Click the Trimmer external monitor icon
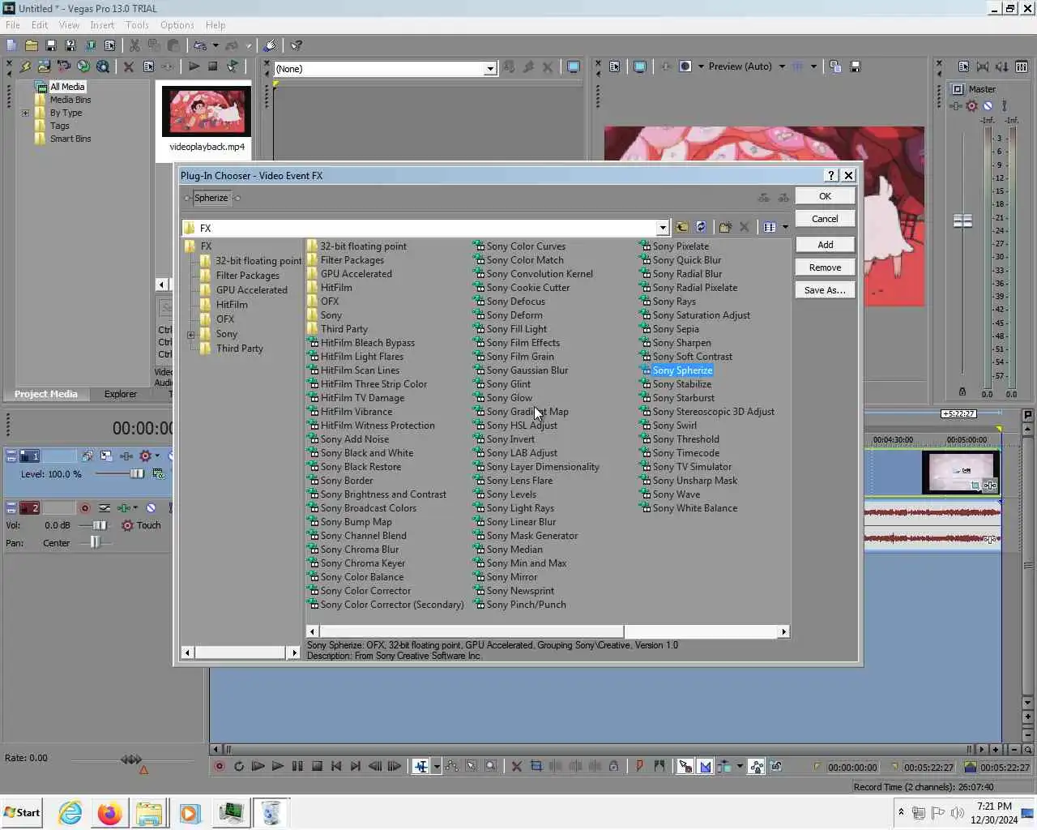Viewport: 1037px width, 830px height. point(574,67)
